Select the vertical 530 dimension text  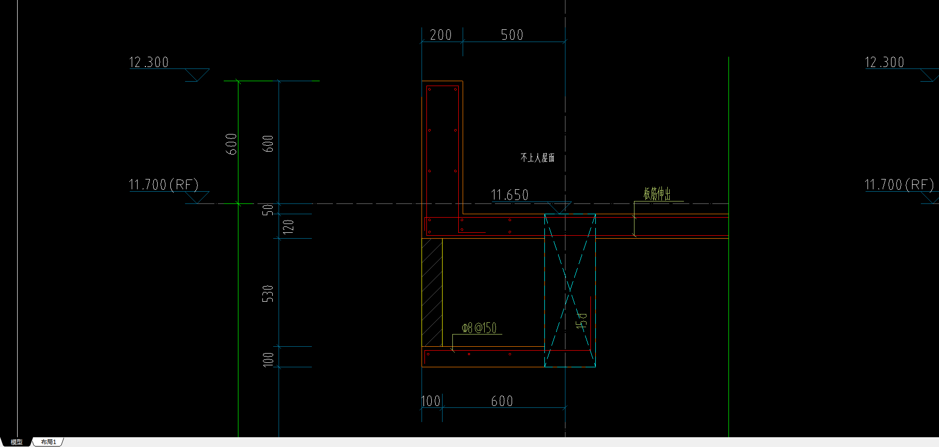tap(268, 293)
